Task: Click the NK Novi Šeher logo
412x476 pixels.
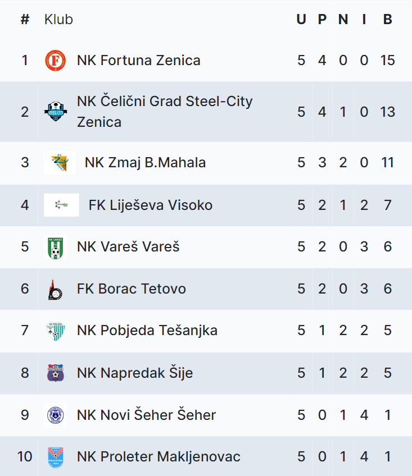Action: click(55, 415)
